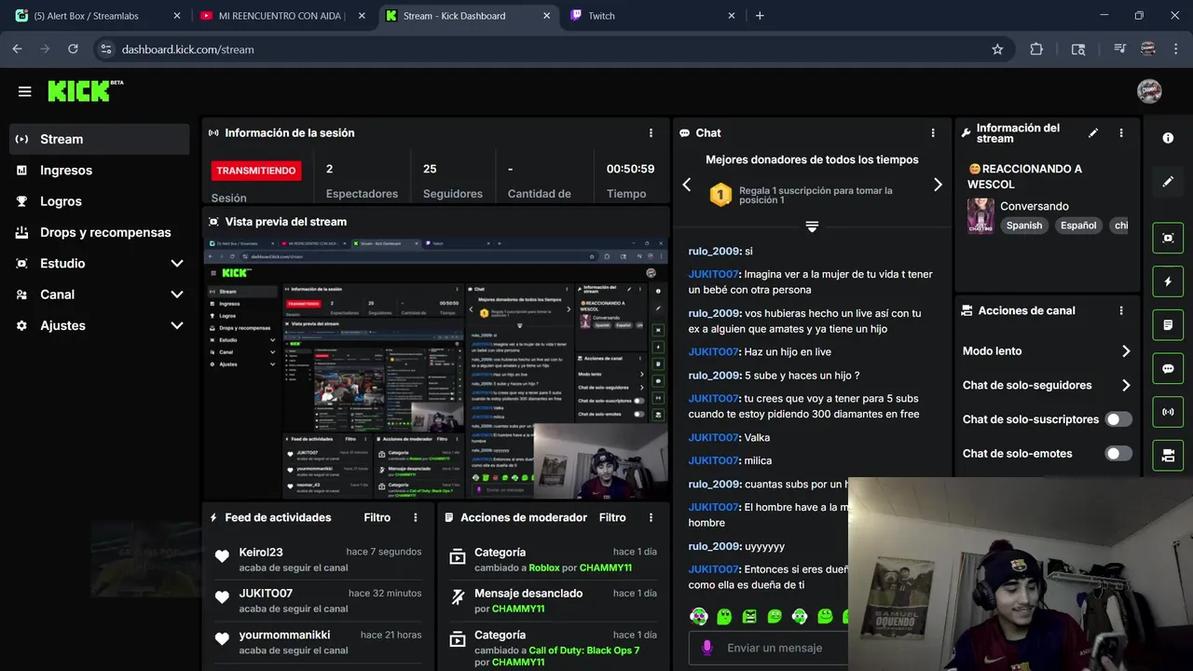
Task: Toggle the moderator actions document widget icon
Action: [x=1168, y=325]
